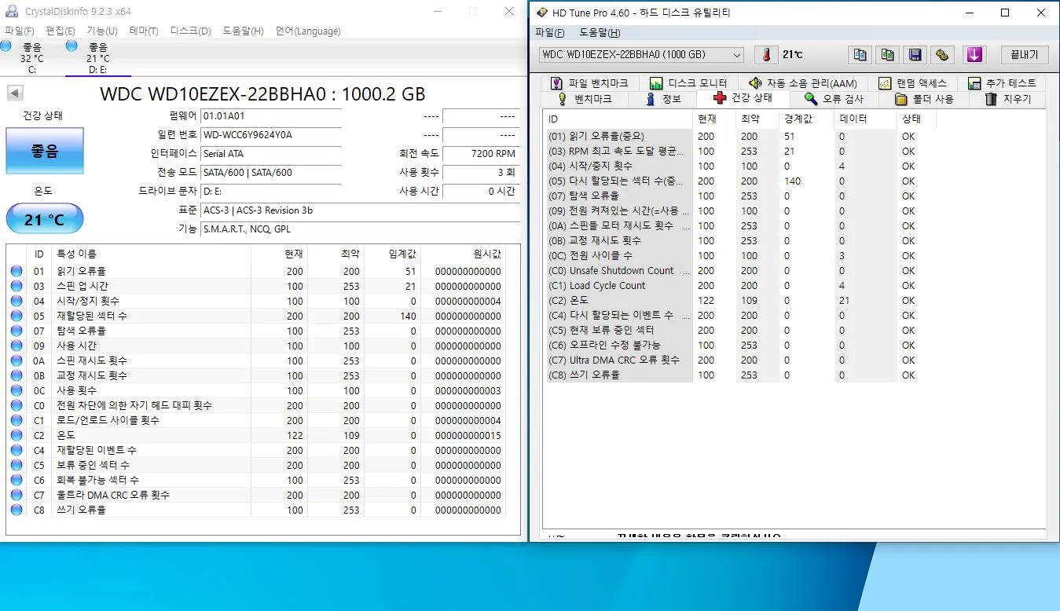
Task: Select C: drive status orb in CrystalDiskInfo
Action: (x=6, y=47)
